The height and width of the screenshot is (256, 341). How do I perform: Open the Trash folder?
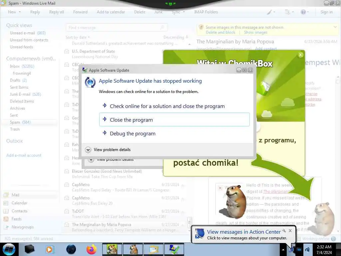click(15, 129)
